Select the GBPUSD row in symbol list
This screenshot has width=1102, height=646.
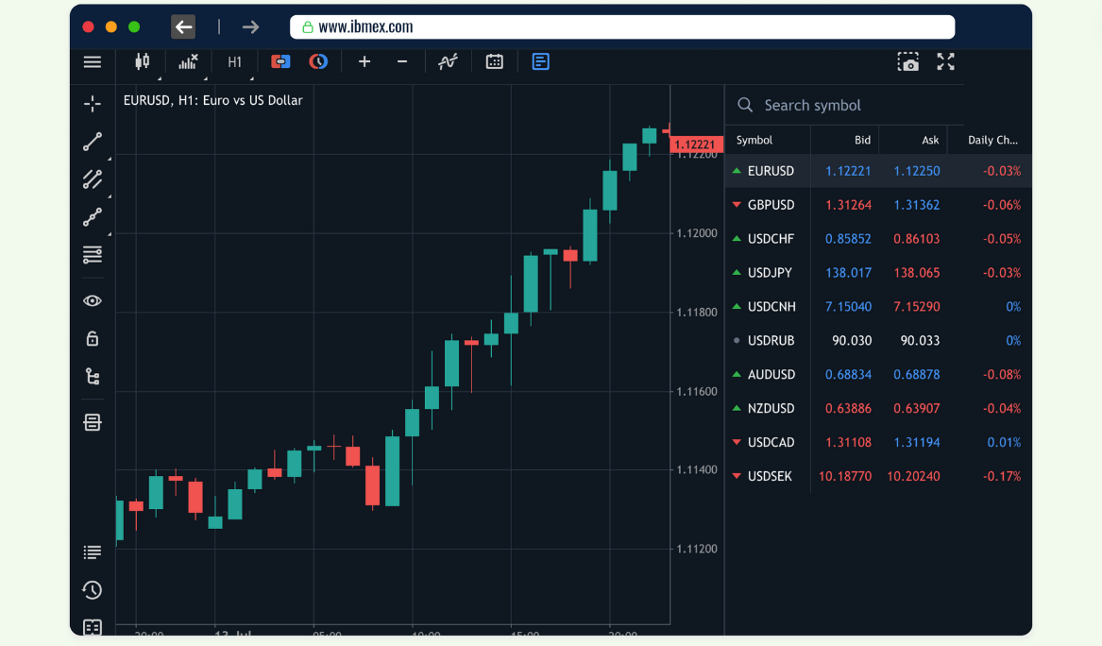771,205
